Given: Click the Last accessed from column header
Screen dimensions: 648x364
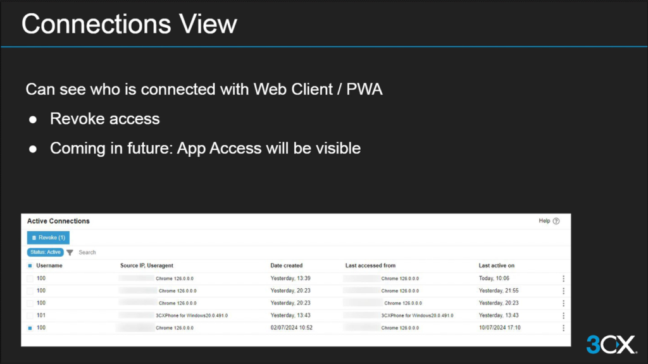Looking at the screenshot, I should tap(370, 265).
